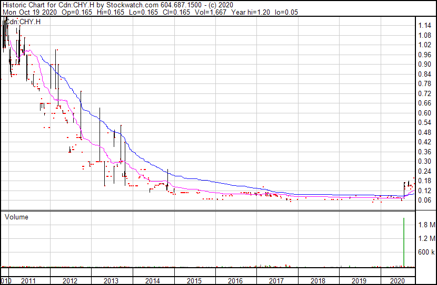
Task: Click the Cdn:CHY.H symbol label inside chart
Action: click(22, 22)
